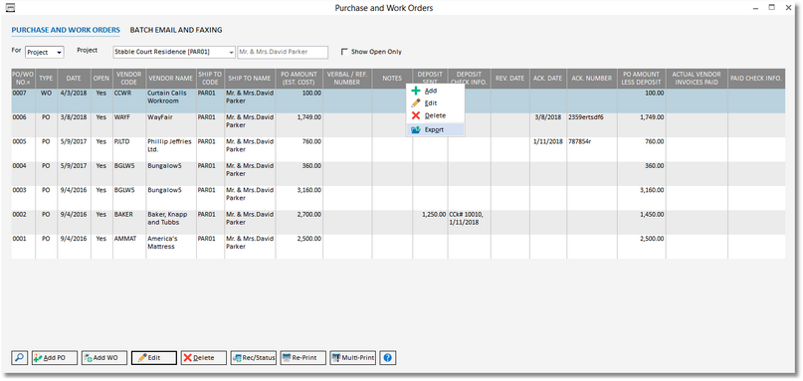Click the Mr. & Mrs.David Parker client field
This screenshot has width=803, height=381.
coord(283,53)
